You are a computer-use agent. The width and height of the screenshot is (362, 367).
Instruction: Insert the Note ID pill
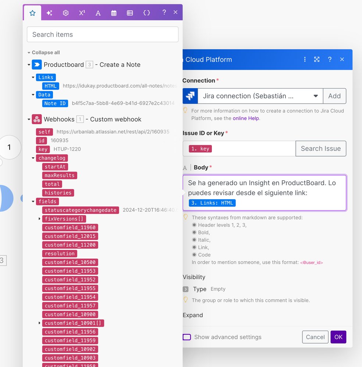tap(55, 103)
